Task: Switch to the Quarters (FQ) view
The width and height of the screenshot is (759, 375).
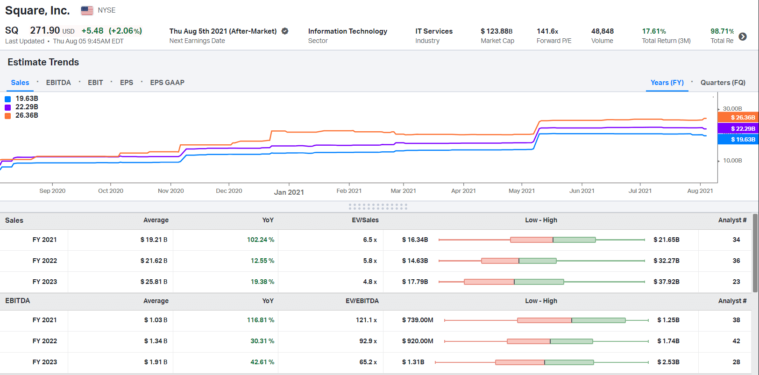Action: click(723, 83)
